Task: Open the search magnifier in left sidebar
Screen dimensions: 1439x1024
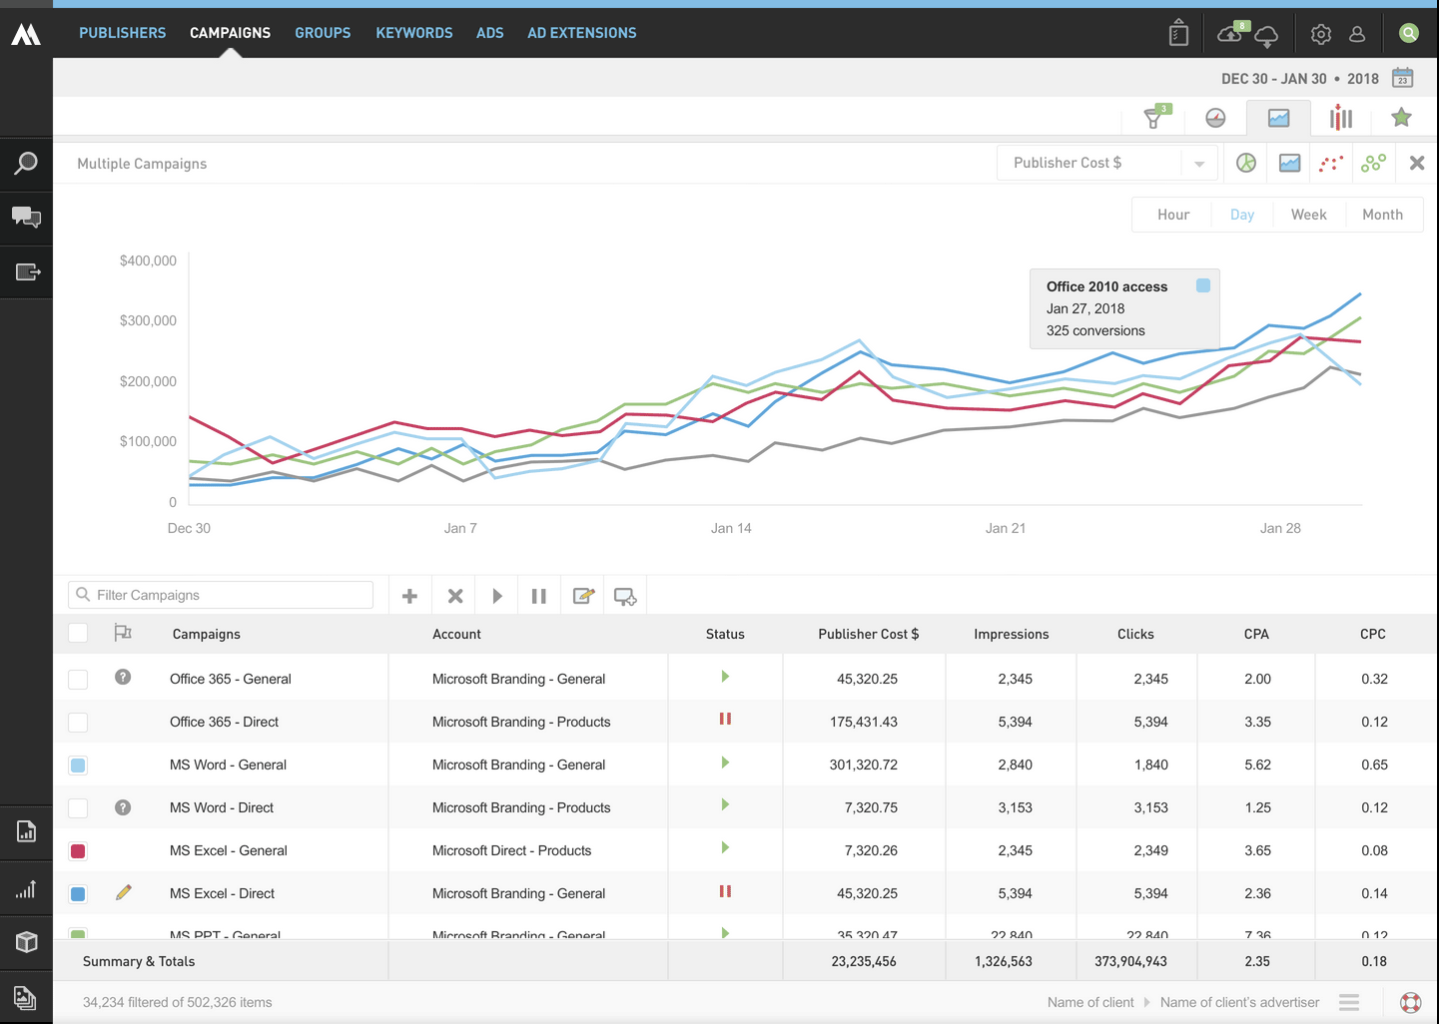Action: tap(26, 164)
